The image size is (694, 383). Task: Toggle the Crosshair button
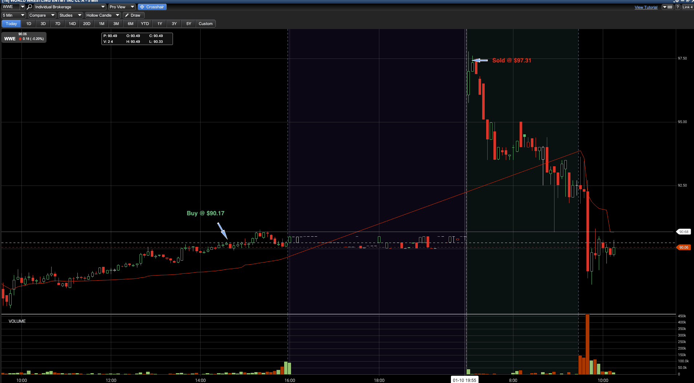[x=152, y=7]
